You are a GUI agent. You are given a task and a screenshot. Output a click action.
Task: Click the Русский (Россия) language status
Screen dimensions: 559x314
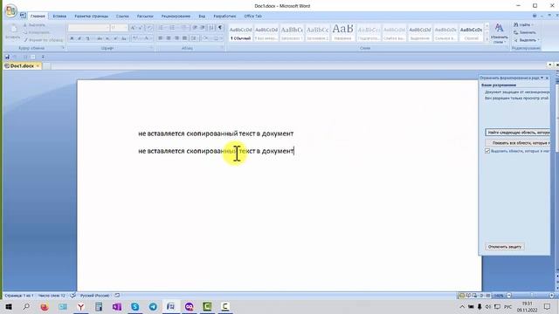(94, 296)
